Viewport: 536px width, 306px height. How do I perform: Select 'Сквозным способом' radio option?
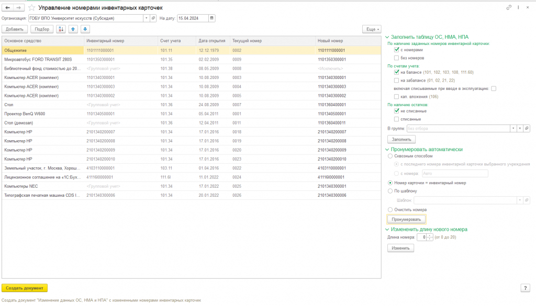[x=390, y=156]
